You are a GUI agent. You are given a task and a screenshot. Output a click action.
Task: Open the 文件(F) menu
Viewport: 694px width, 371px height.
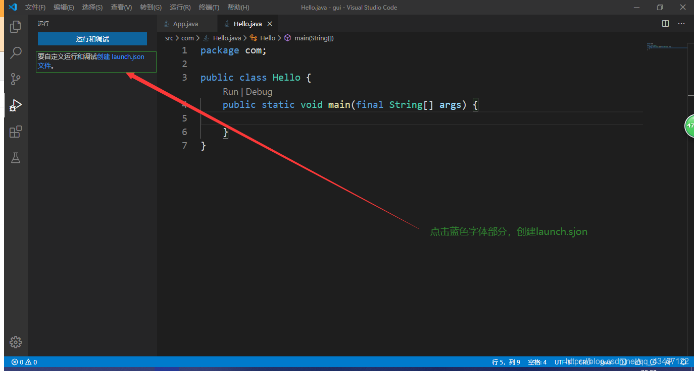[35, 8]
